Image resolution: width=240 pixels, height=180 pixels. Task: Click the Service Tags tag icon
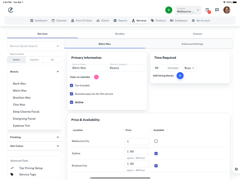pos(12,174)
